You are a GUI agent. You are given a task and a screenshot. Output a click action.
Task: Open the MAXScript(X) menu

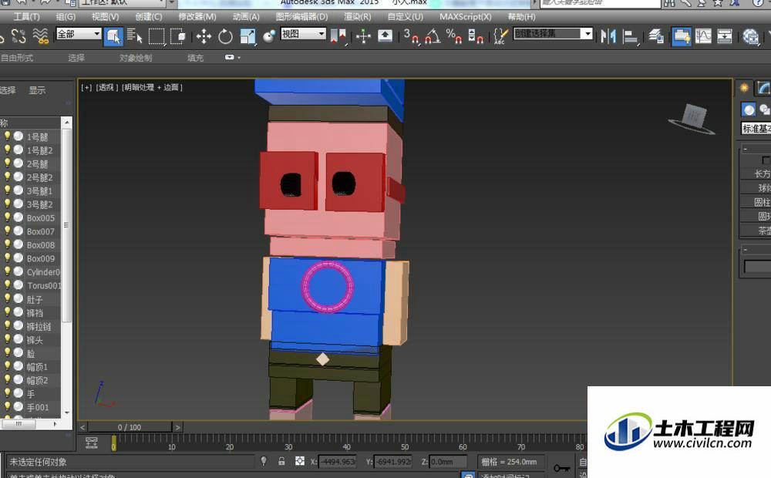point(465,16)
